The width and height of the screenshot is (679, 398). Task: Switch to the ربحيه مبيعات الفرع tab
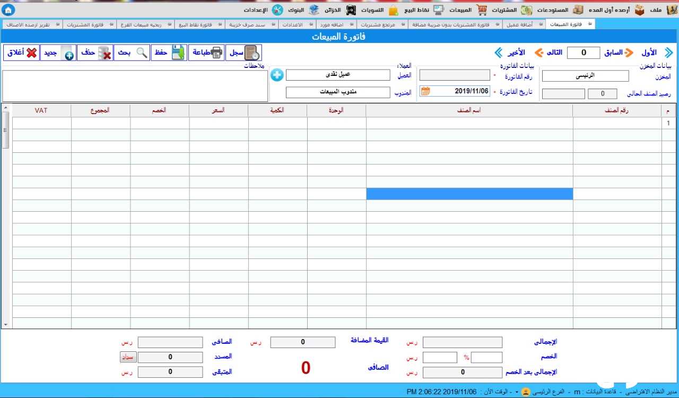point(145,24)
